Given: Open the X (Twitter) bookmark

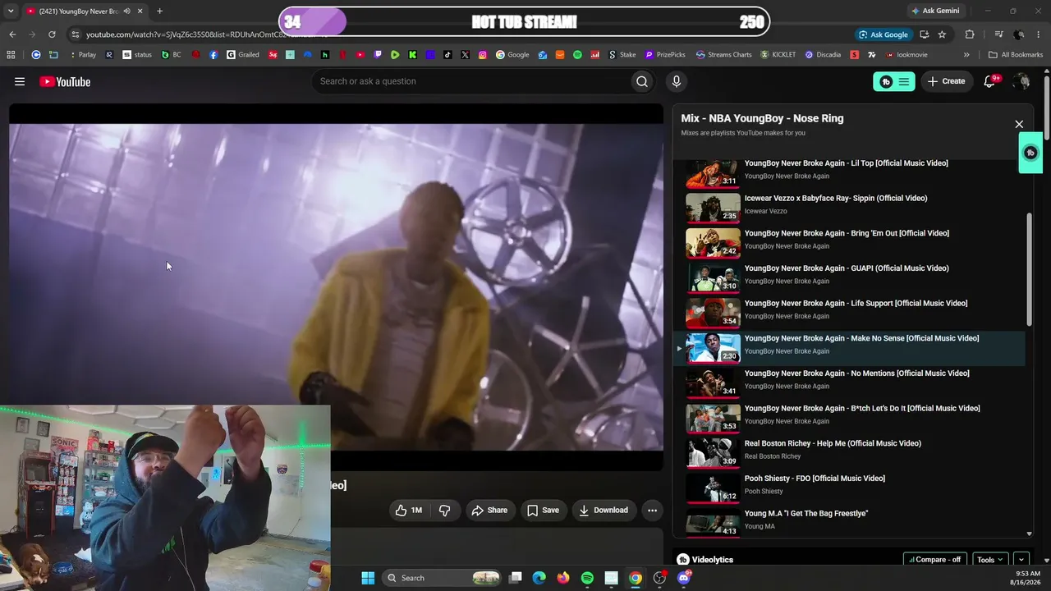Looking at the screenshot, I should pos(465,55).
